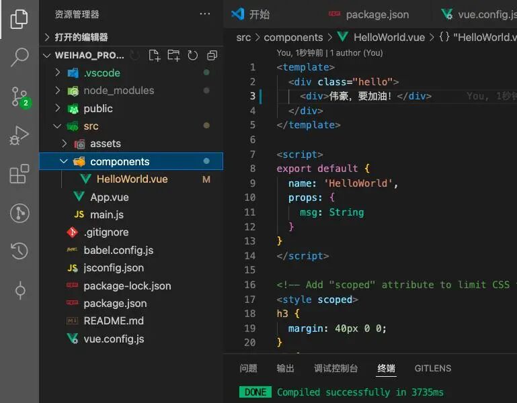Open the 终端 panel tab

click(x=386, y=368)
